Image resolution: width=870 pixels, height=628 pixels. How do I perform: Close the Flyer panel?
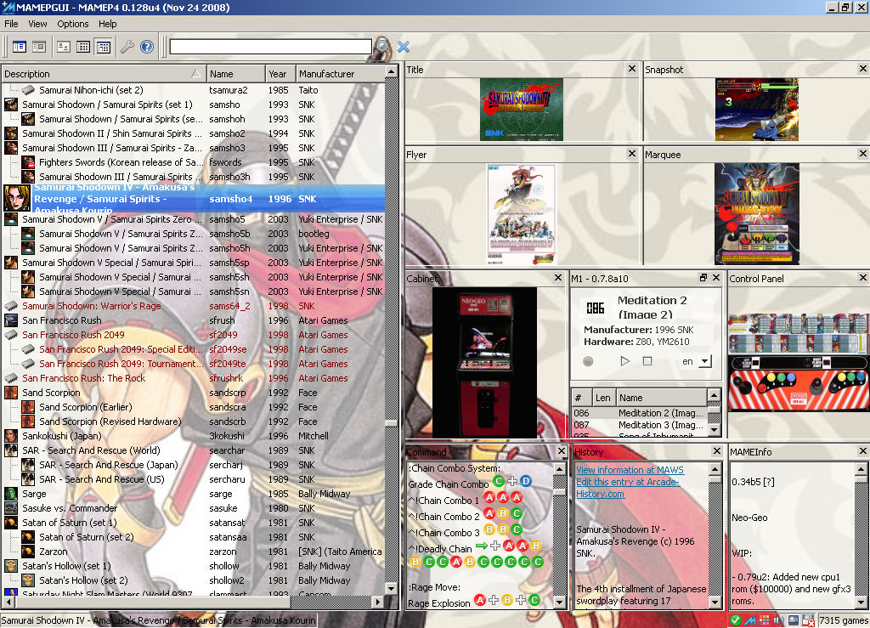(x=632, y=154)
